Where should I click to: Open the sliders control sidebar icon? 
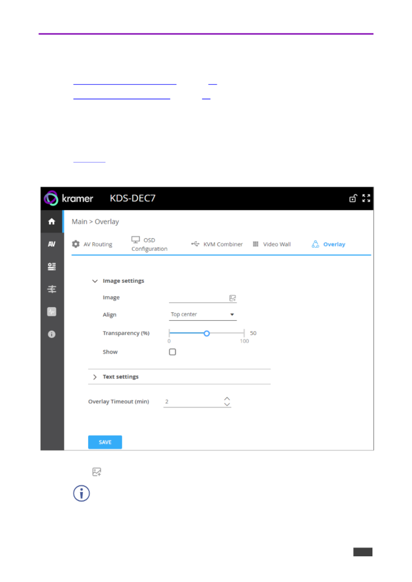(52, 289)
